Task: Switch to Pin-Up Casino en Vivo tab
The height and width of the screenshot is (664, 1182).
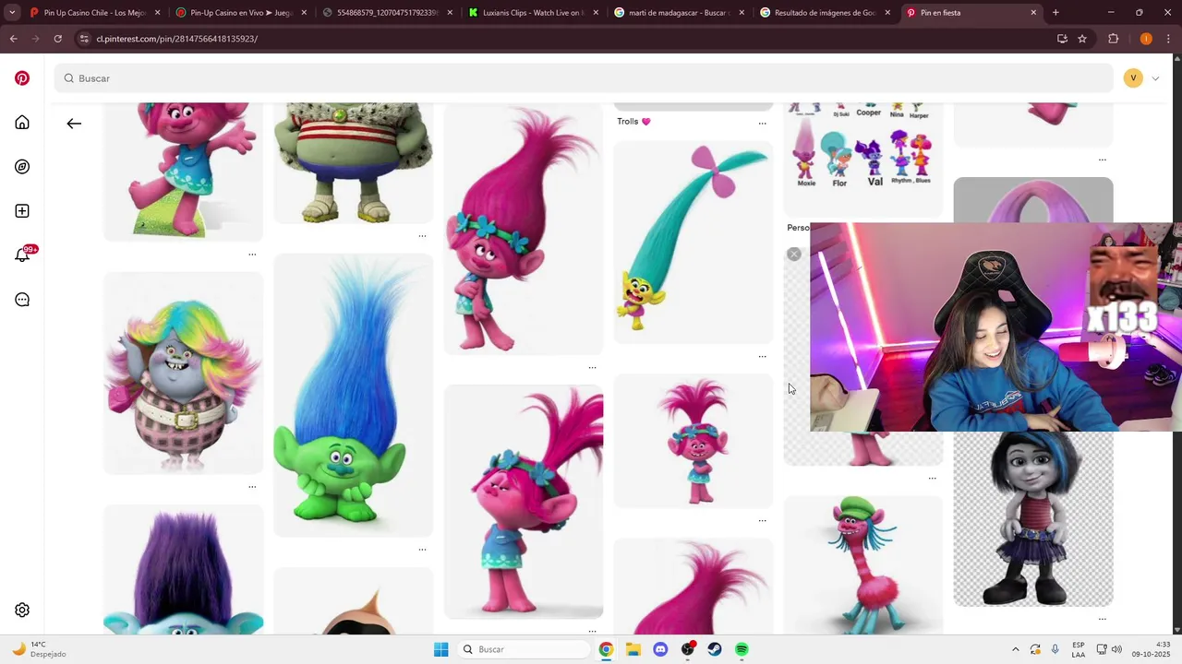Action: tap(240, 13)
